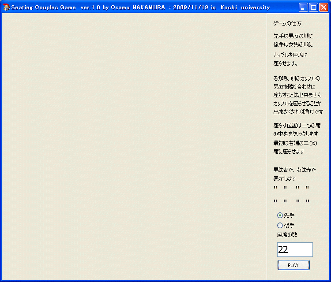
Task: Start the game with the PLAY button
Action: tap(293, 265)
